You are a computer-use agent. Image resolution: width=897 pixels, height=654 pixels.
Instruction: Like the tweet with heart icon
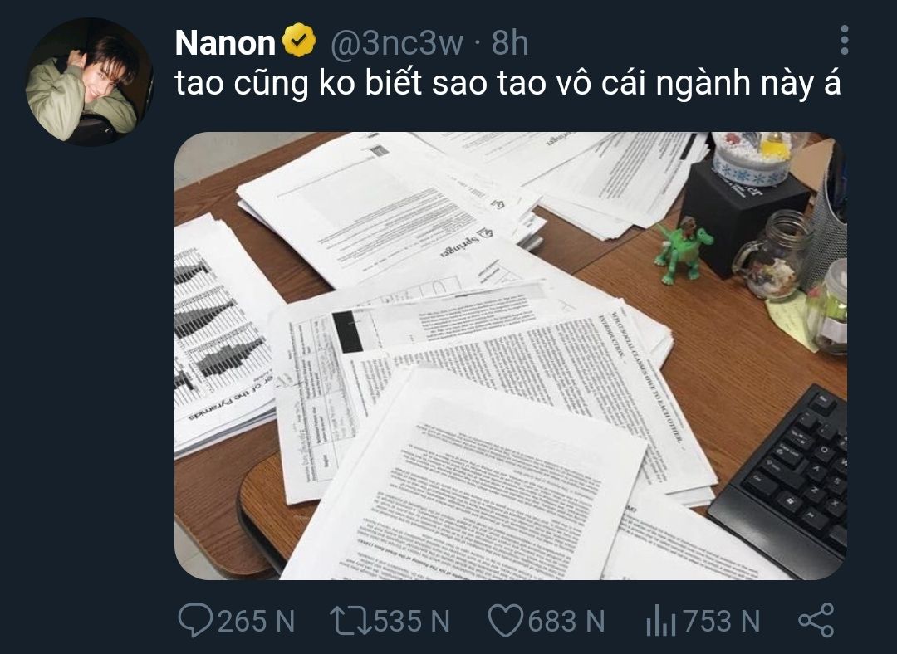tap(506, 621)
